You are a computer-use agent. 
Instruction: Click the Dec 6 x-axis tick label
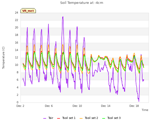click(49, 106)
